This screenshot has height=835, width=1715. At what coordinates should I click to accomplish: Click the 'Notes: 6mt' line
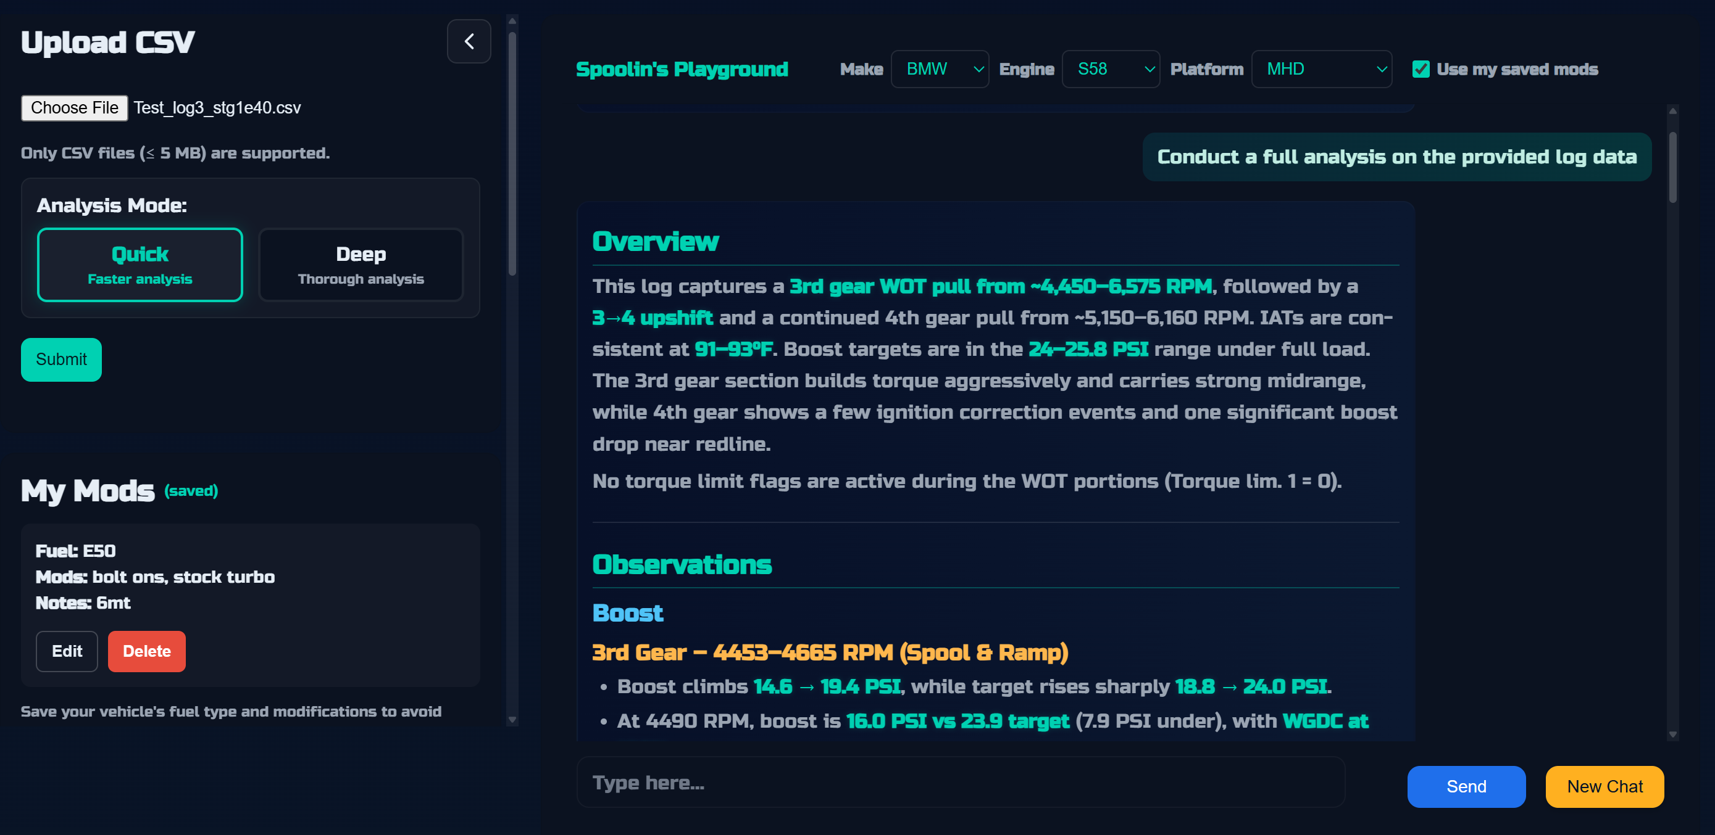83,603
